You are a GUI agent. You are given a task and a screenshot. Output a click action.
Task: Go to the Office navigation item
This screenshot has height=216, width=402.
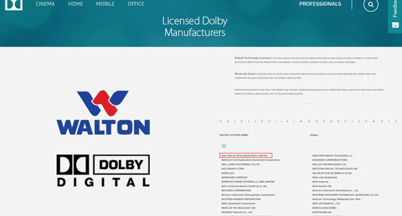point(136,4)
